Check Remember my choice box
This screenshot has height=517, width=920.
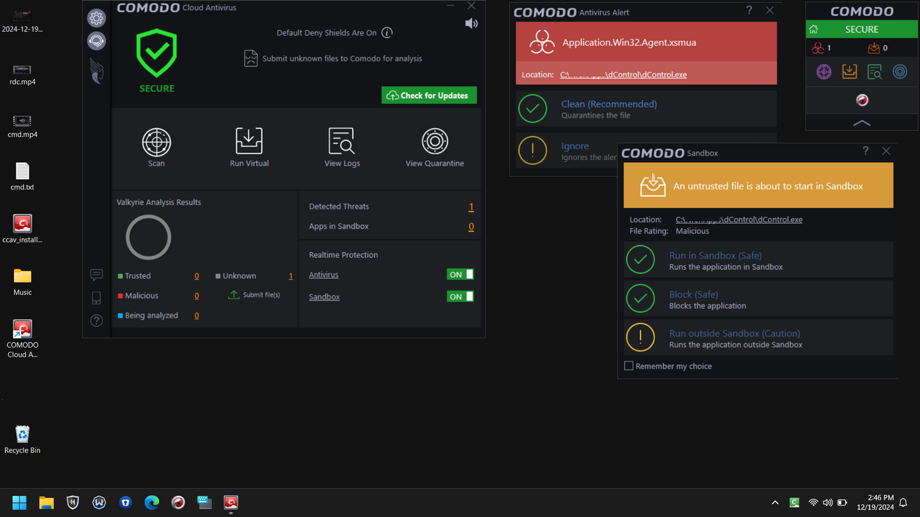coord(629,366)
